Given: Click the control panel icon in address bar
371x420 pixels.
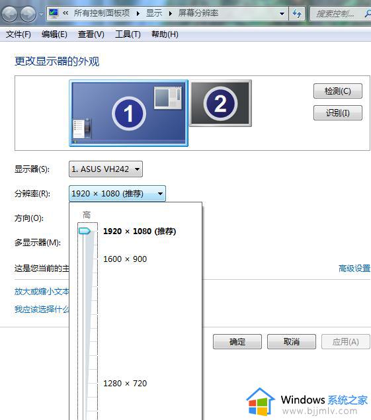Looking at the screenshot, I should click(x=54, y=13).
